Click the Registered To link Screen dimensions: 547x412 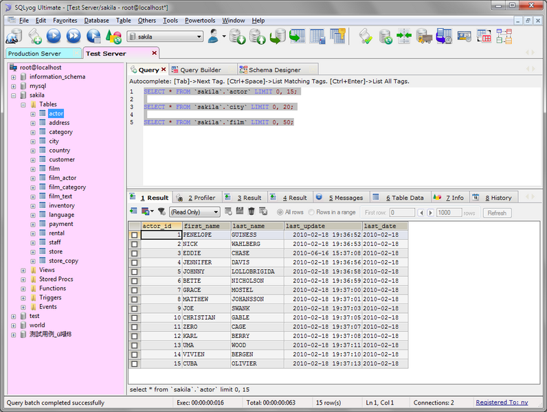click(502, 403)
